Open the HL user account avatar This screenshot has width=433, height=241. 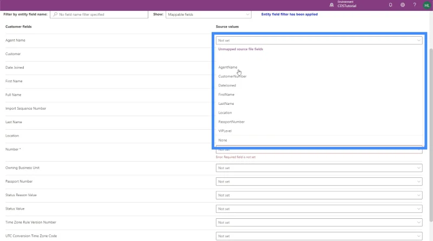click(427, 5)
